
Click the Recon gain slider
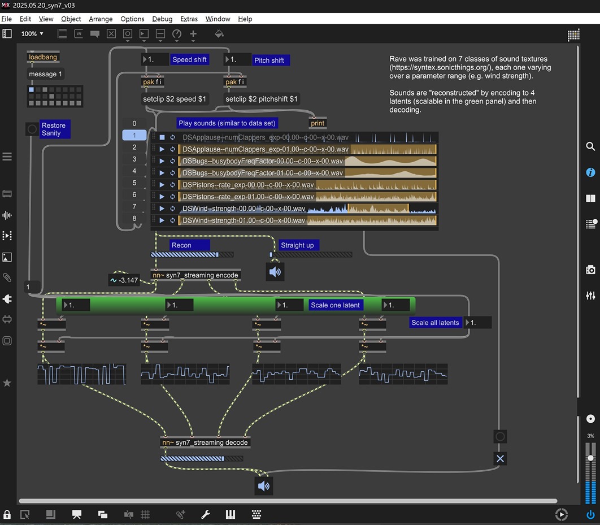coord(192,255)
